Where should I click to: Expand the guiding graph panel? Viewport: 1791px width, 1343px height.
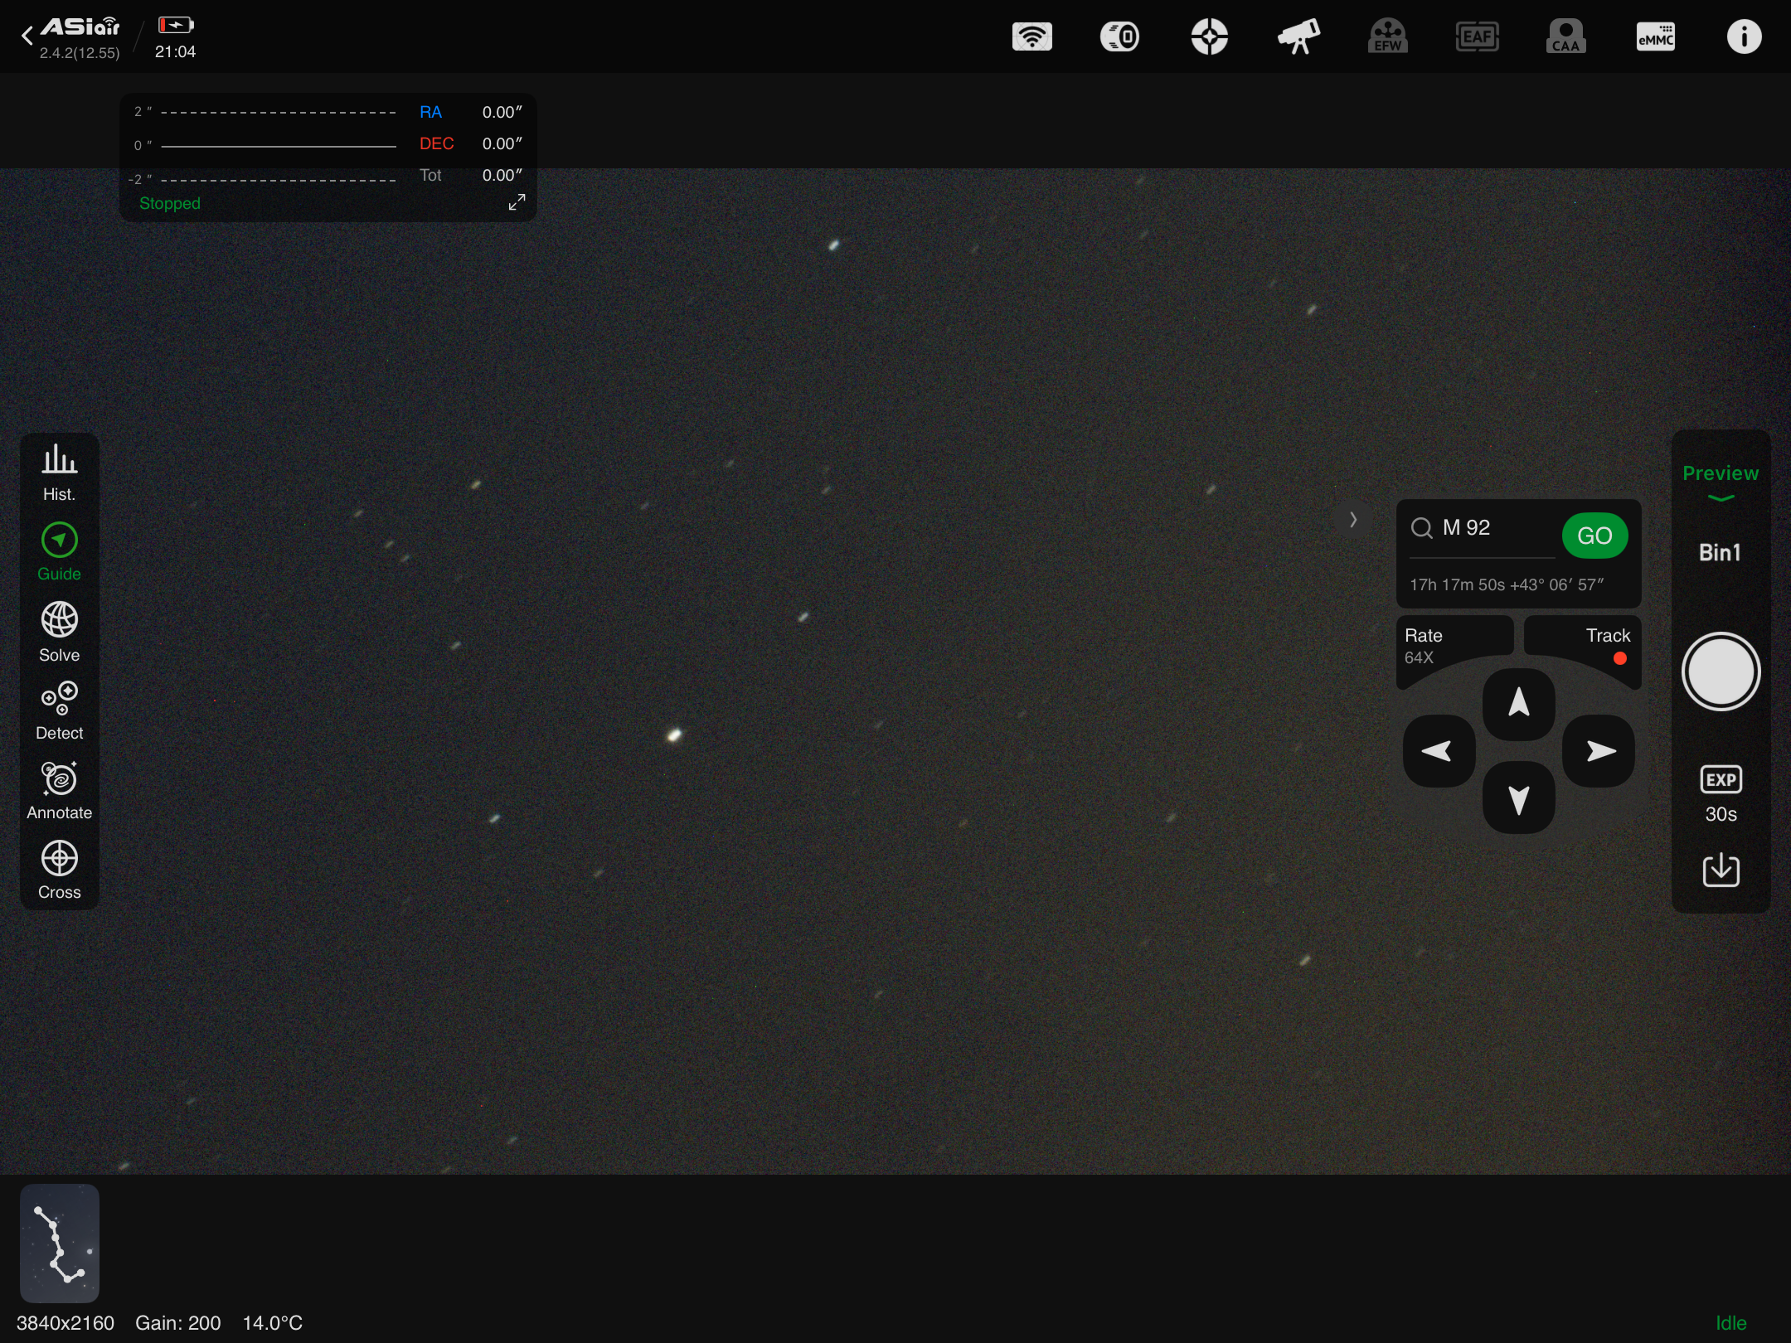point(517,202)
